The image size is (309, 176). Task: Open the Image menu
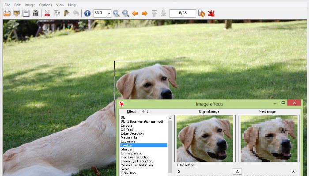point(30,5)
